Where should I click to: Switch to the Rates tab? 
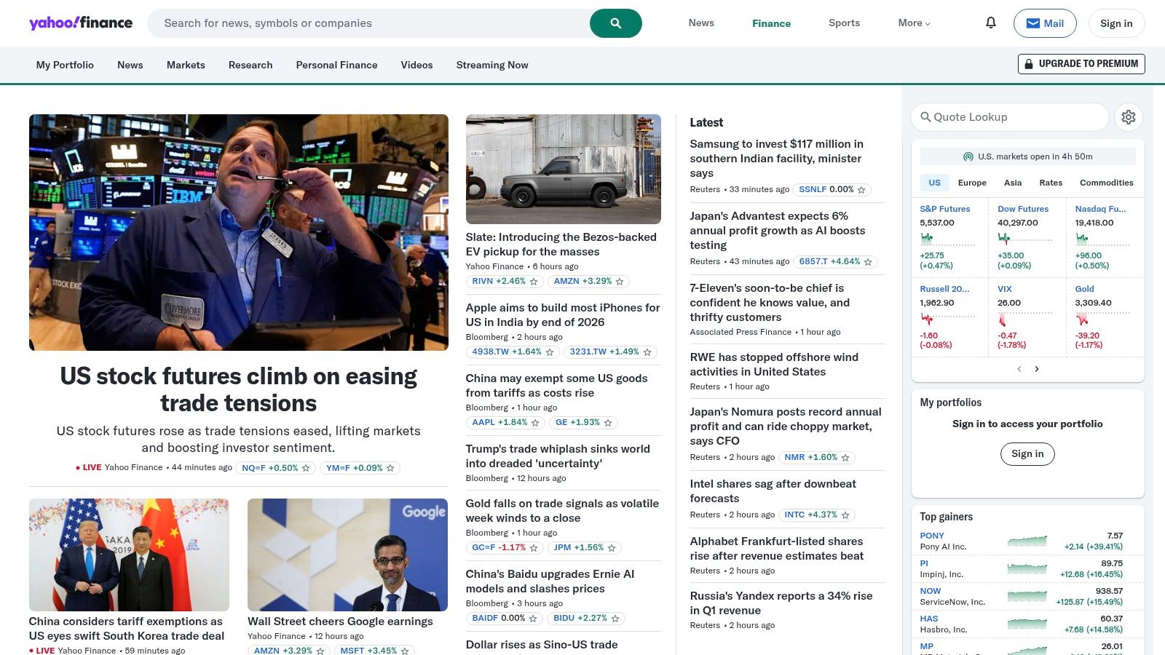click(x=1051, y=183)
